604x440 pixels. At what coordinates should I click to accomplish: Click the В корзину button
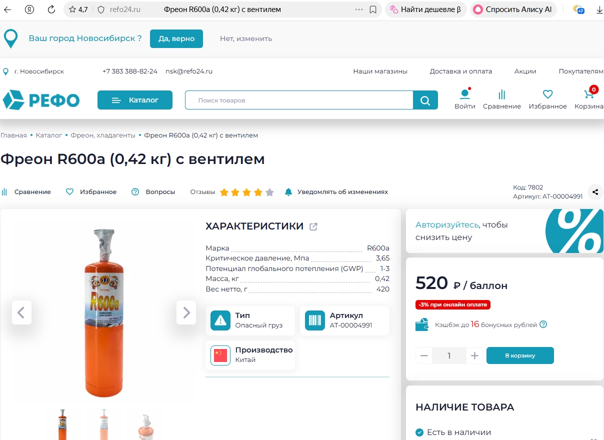(x=520, y=355)
